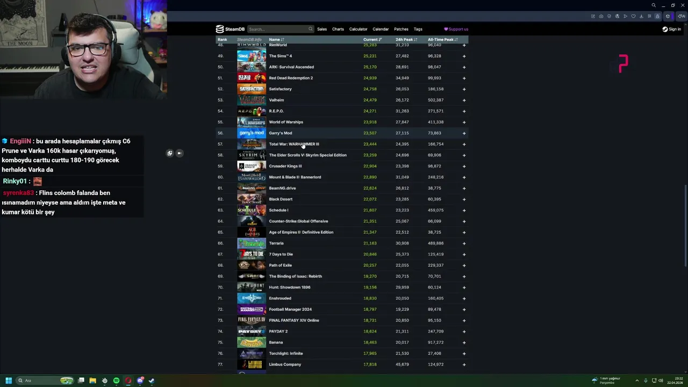This screenshot has width=688, height=387.
Task: Open the shield privacy protection icon
Action: [x=609, y=16]
